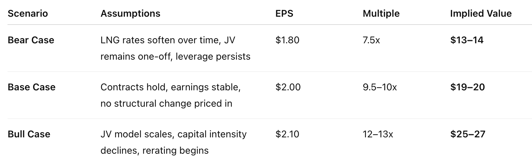Select the Bull Case row label
Viewport: 532px width, 167px height.
[x=29, y=134]
